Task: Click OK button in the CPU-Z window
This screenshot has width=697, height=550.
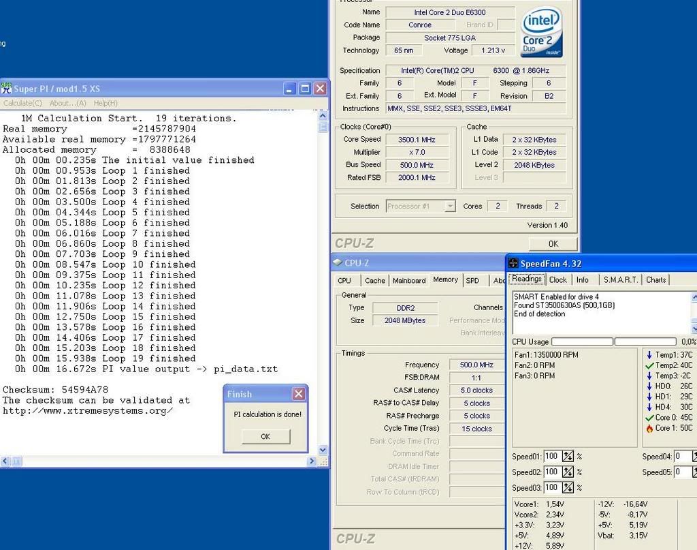Action: [553, 244]
